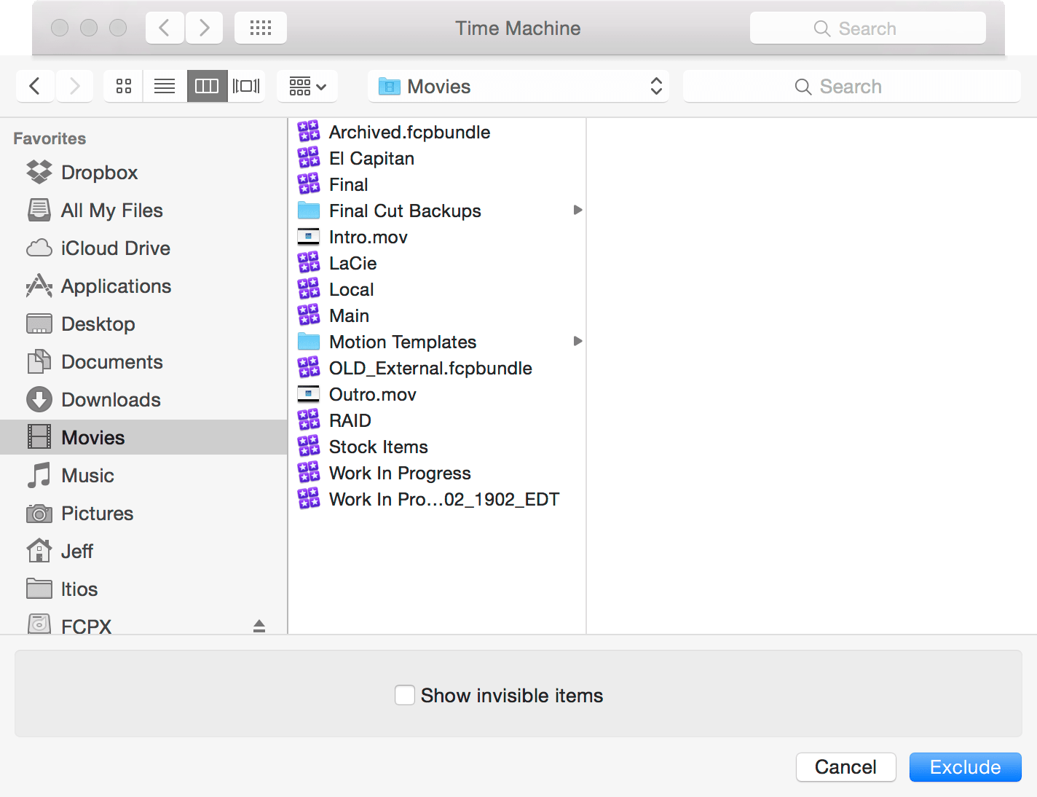Image resolution: width=1037 pixels, height=797 pixels.
Task: Enable Show invisible items
Action: [x=405, y=695]
